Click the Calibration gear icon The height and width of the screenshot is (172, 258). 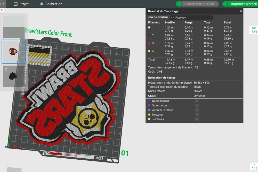tap(41, 4)
